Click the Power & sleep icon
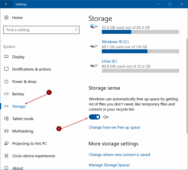The image size is (188, 170). (6, 82)
